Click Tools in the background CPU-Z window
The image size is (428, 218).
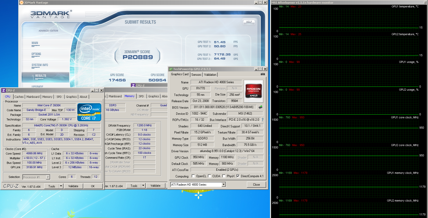point(134,186)
